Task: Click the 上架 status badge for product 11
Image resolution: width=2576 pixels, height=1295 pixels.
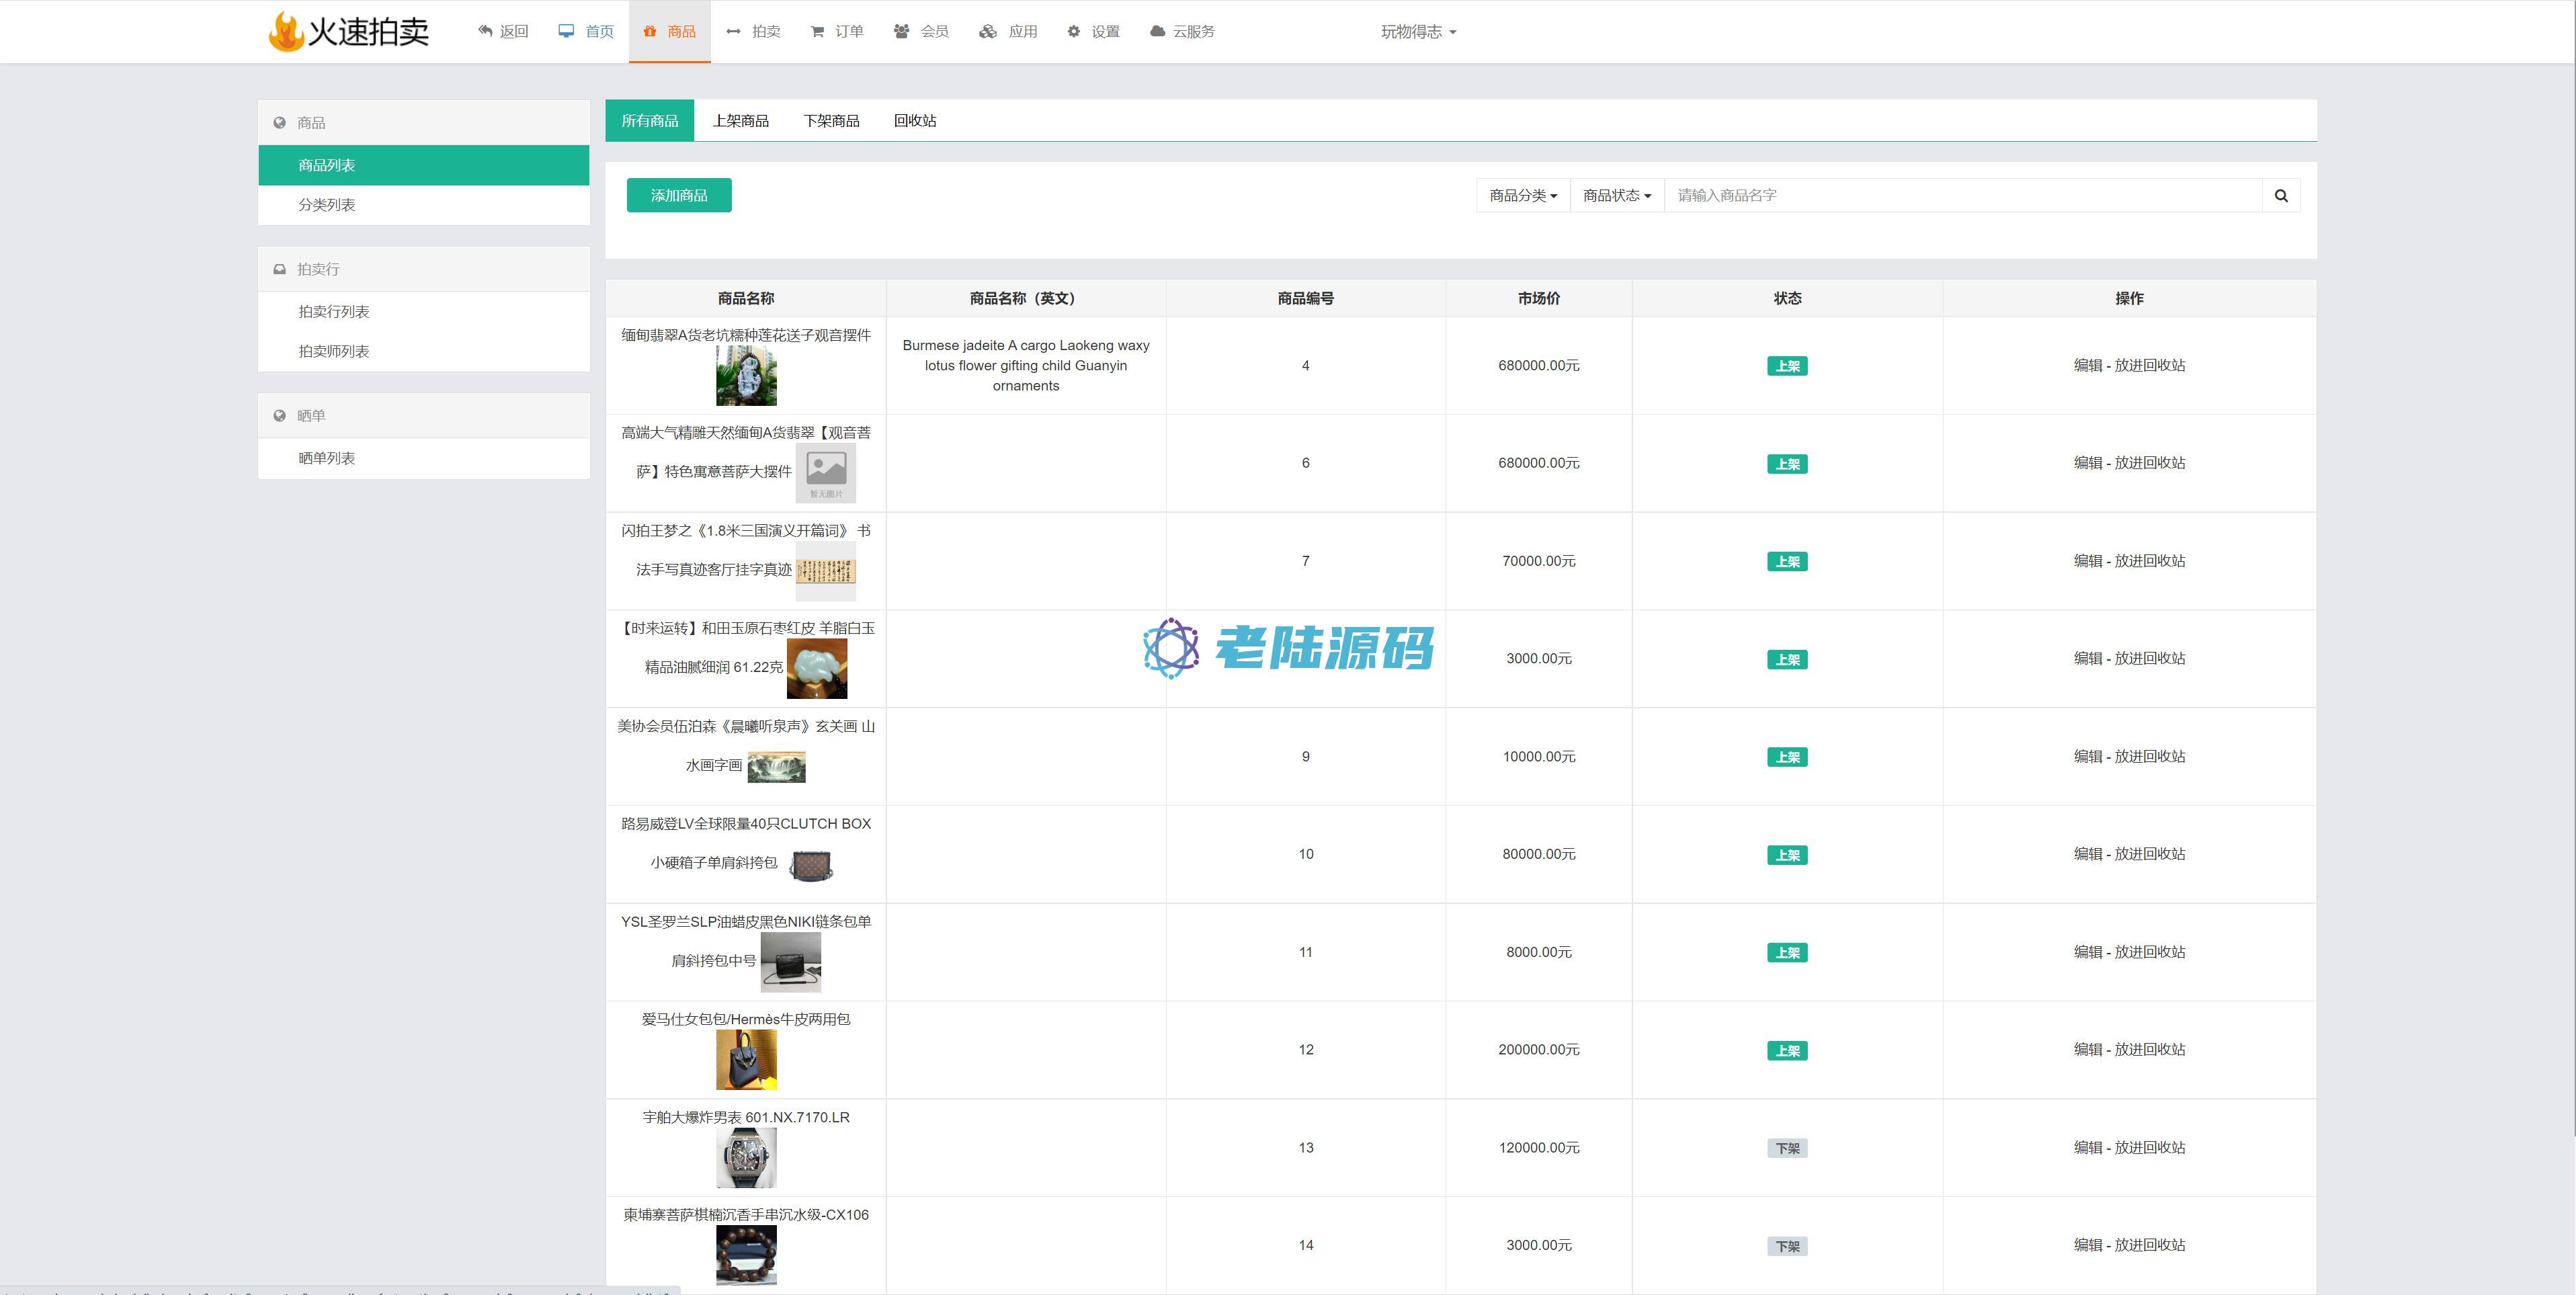Action: pyautogui.click(x=1787, y=953)
